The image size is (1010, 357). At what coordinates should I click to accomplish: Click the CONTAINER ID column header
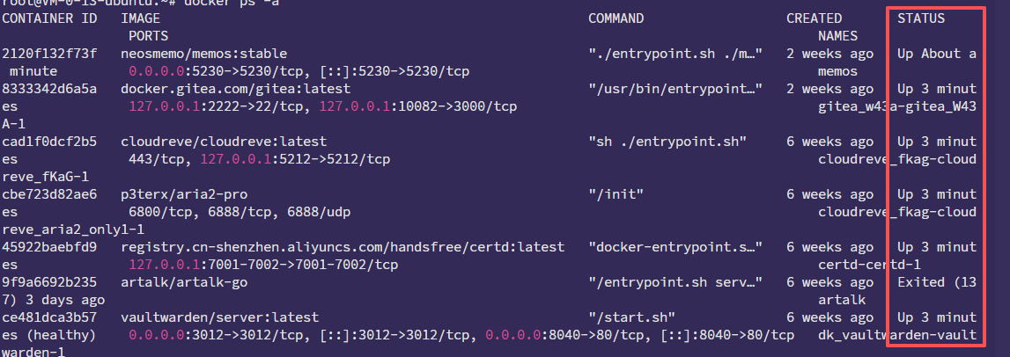pyautogui.click(x=50, y=18)
